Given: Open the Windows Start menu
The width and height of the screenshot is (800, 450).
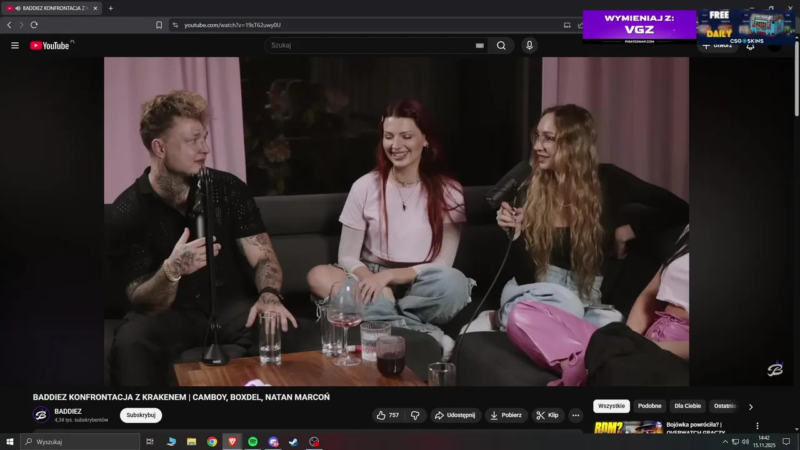Looking at the screenshot, I should pos(10,442).
